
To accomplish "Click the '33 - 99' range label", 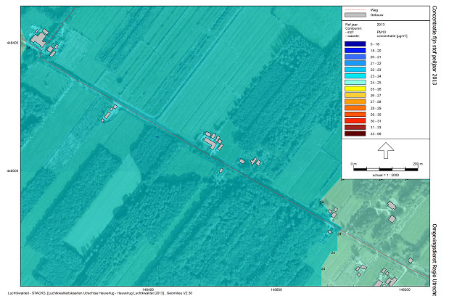I will pos(376,133).
